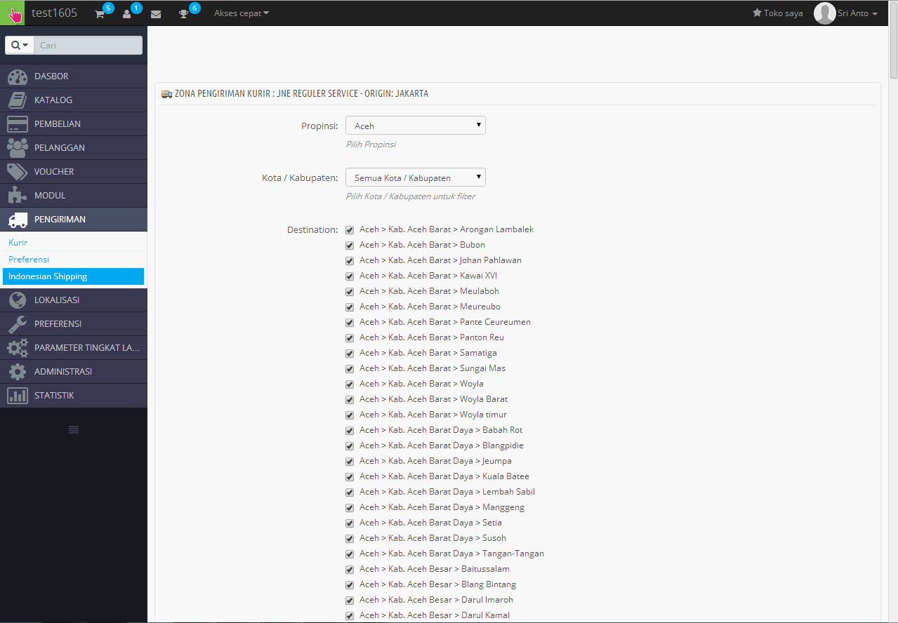
Task: Select the Indonesian Shipping submenu item
Action: pyautogui.click(x=73, y=276)
